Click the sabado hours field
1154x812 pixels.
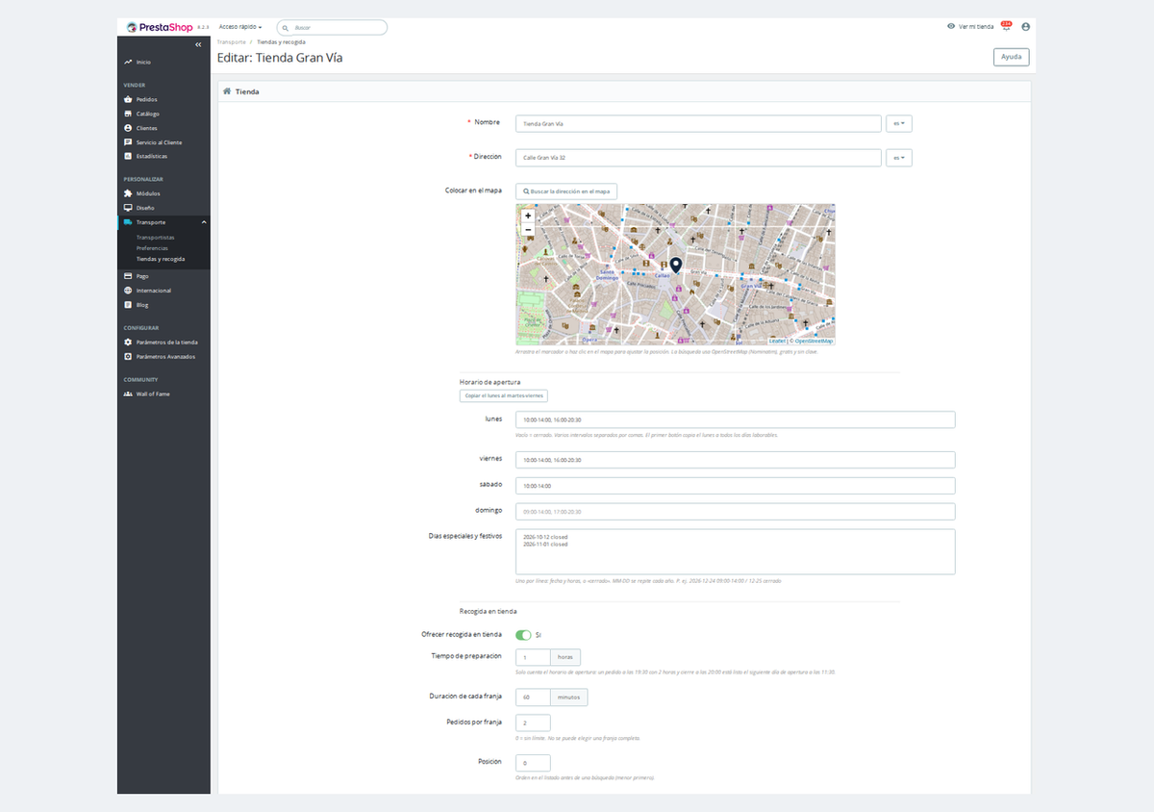pyautogui.click(x=736, y=486)
